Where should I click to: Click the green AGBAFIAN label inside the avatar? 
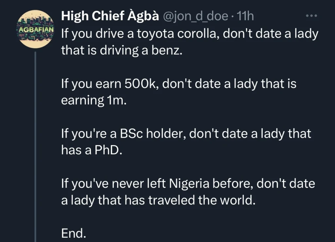35,29
